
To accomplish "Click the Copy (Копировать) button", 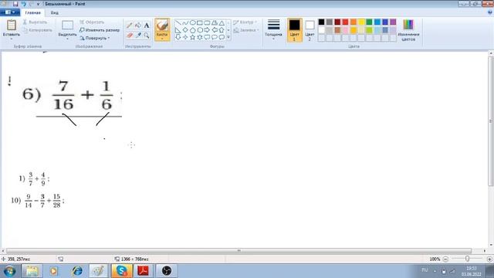I will tap(38, 30).
